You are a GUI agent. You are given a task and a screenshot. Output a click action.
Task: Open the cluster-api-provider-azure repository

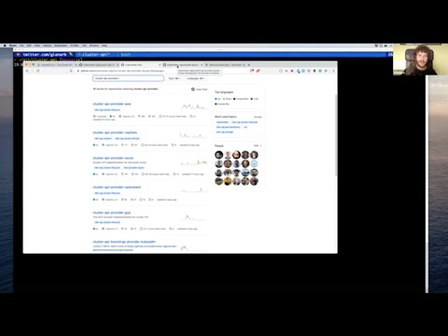[113, 158]
